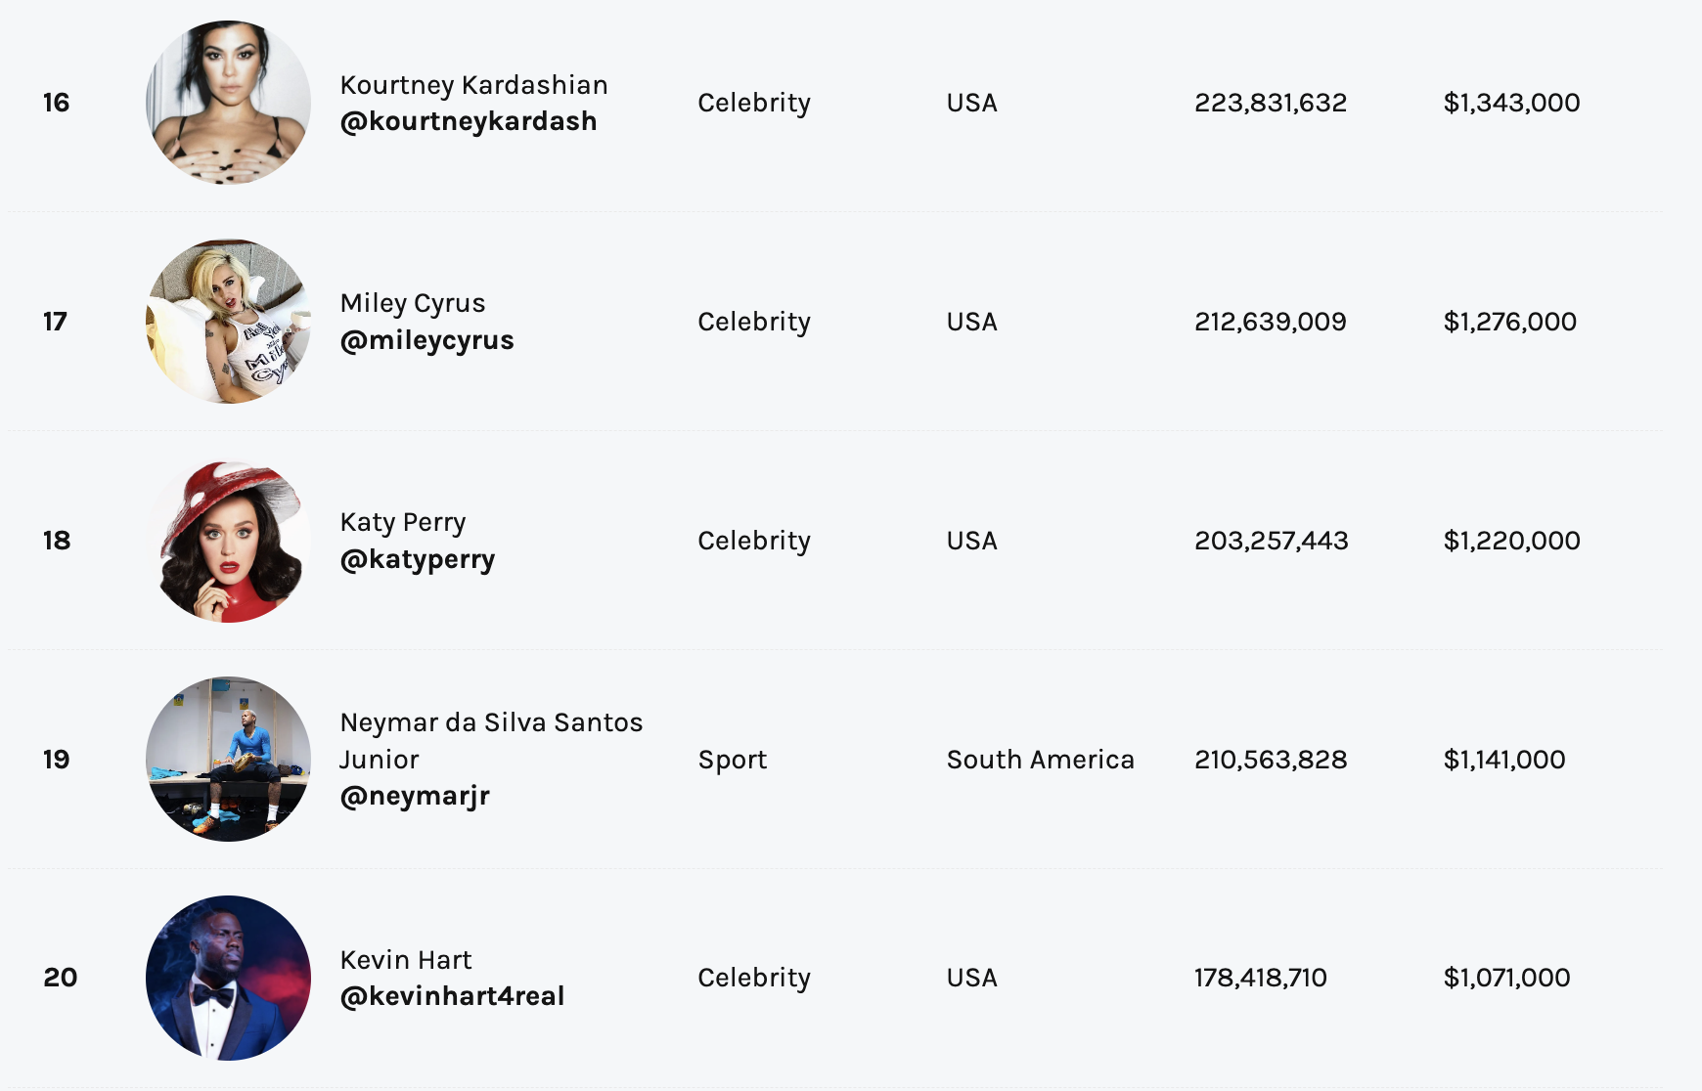The width and height of the screenshot is (1702, 1091).
Task: Click the $1,276,000 earnings value
Action: pyautogui.click(x=1509, y=322)
